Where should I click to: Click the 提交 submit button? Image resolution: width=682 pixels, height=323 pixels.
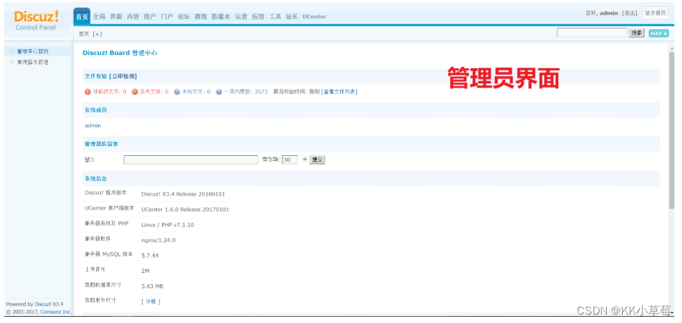tap(317, 159)
